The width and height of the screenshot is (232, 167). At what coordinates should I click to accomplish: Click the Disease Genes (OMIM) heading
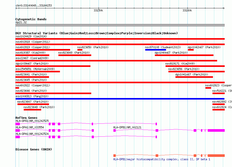pos(34,149)
